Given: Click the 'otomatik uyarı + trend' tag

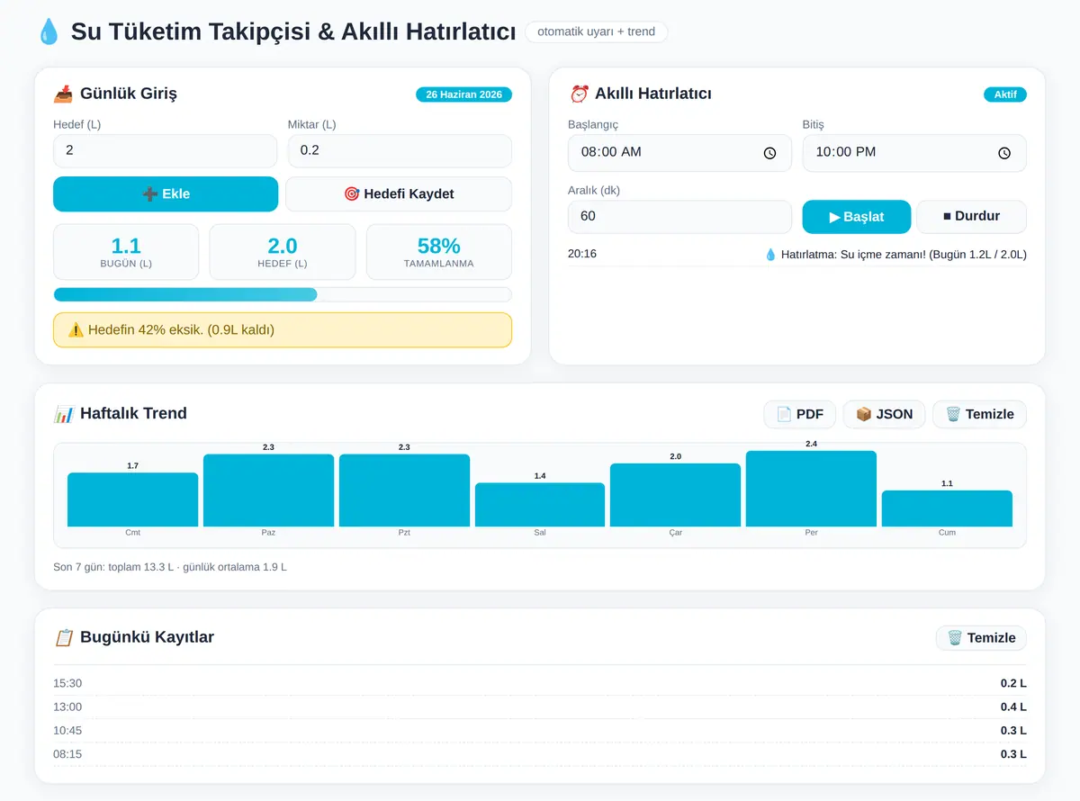Looking at the screenshot, I should tap(596, 32).
